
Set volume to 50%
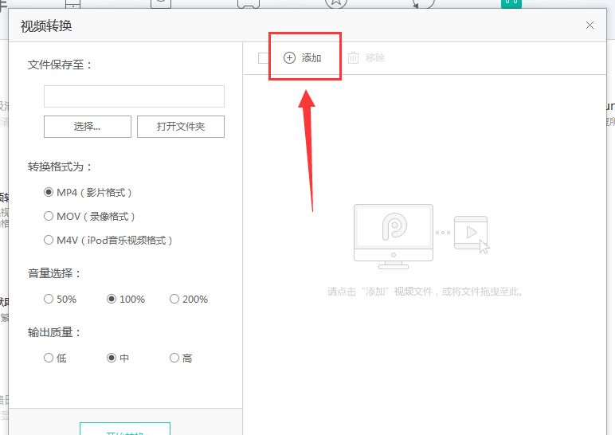[49, 299]
